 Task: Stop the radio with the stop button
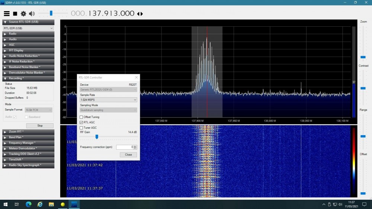point(15,14)
